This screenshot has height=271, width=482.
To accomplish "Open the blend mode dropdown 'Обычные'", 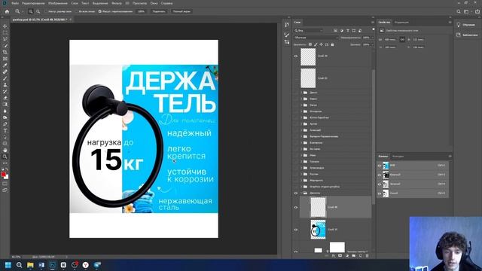I will point(316,38).
